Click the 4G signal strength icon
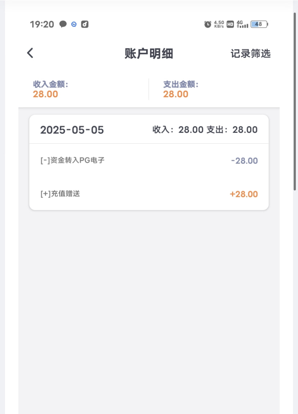The image size is (298, 414). click(x=242, y=24)
